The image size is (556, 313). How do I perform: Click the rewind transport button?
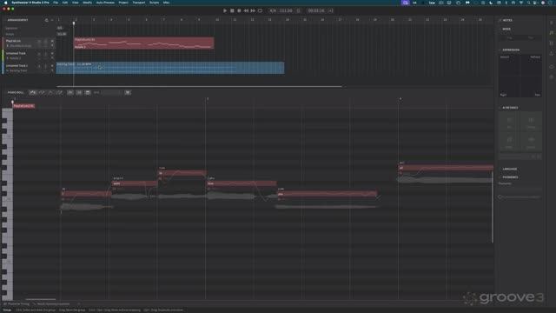click(x=246, y=10)
